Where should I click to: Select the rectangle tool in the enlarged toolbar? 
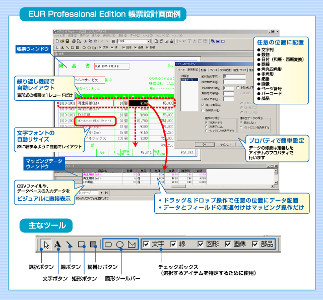point(81,245)
